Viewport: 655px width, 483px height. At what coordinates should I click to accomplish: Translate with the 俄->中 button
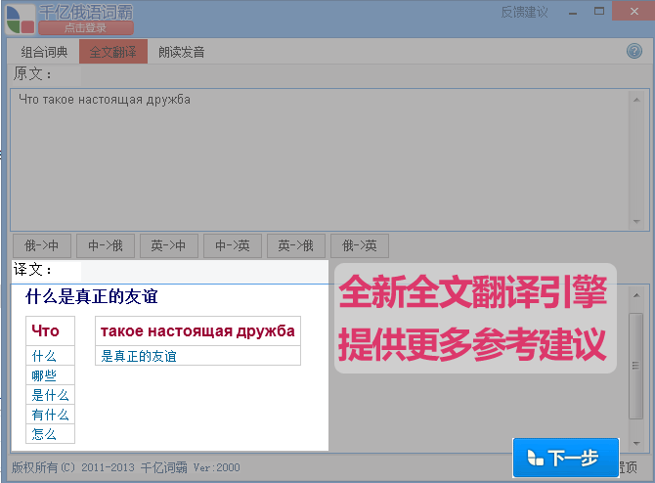[42, 245]
